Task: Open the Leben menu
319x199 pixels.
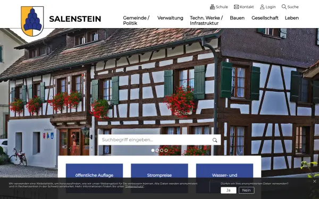Action: pos(292,18)
